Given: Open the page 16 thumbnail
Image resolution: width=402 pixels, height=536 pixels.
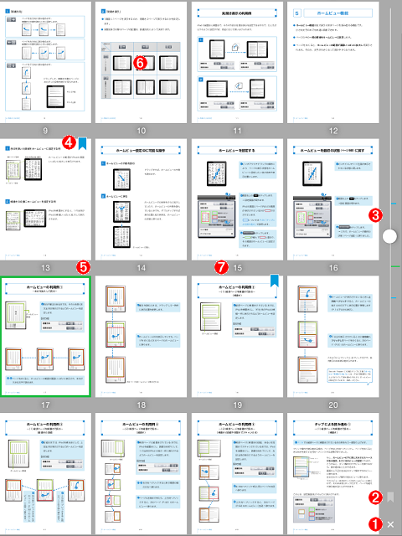Looking at the screenshot, I should 333,199.
